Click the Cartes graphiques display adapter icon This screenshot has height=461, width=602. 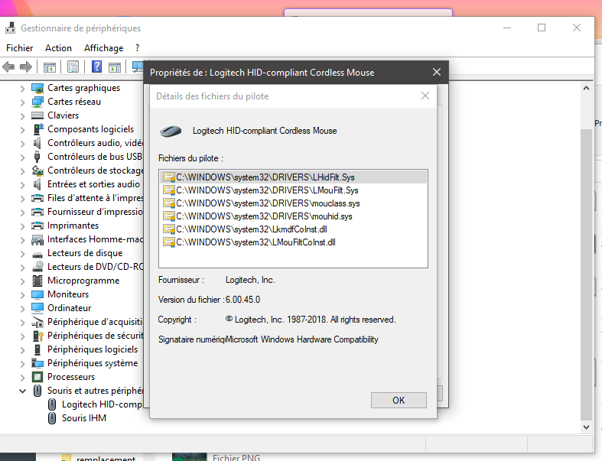tap(37, 88)
